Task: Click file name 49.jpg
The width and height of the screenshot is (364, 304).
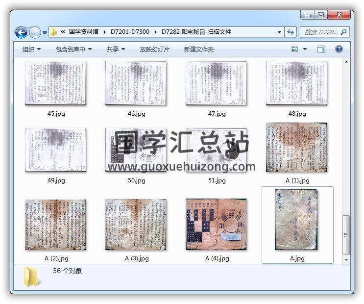Action: tap(56, 180)
